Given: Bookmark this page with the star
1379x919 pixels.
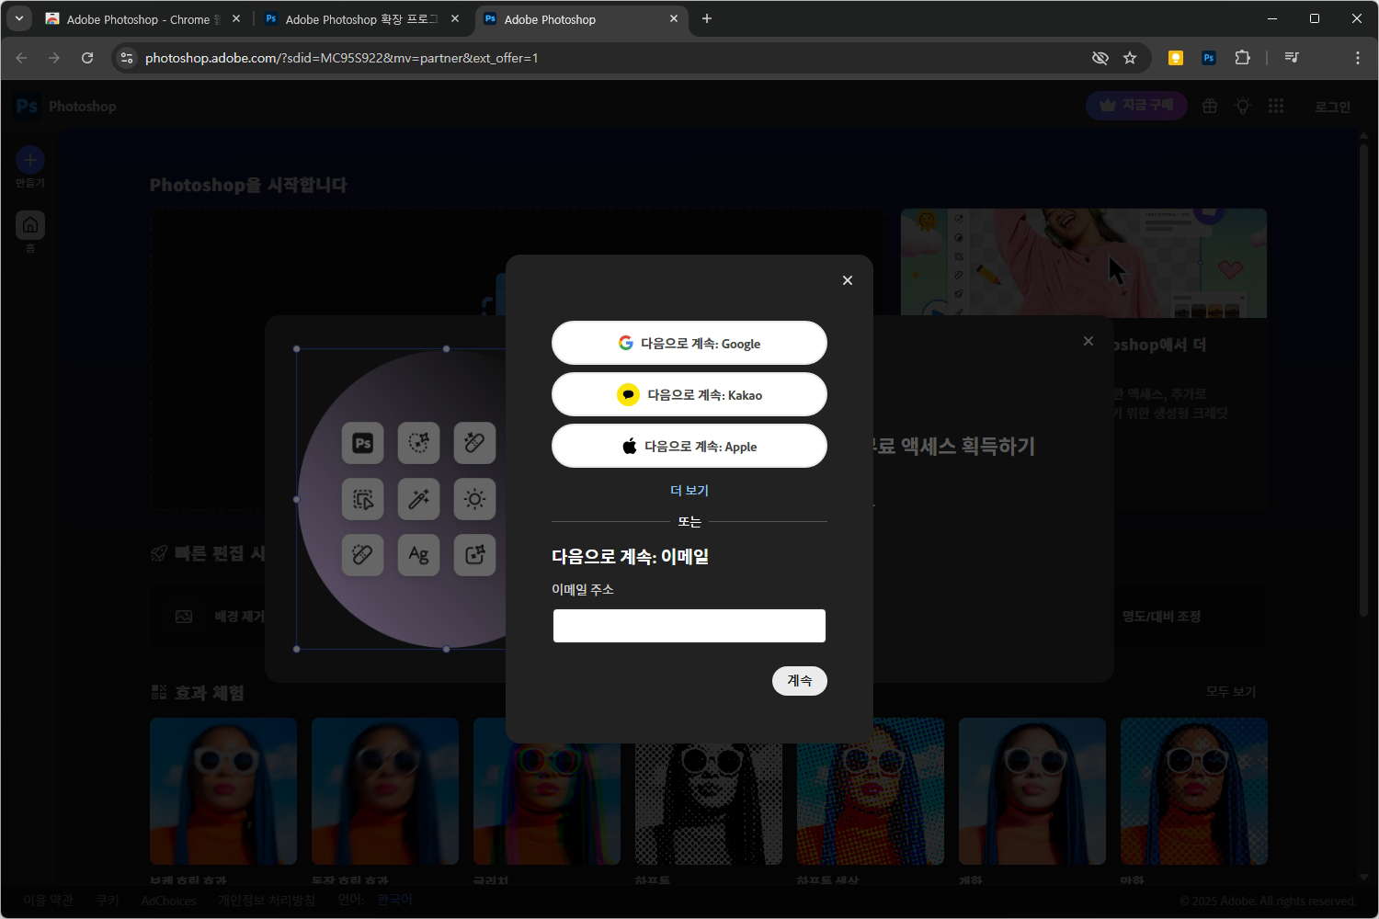Looking at the screenshot, I should 1130,58.
